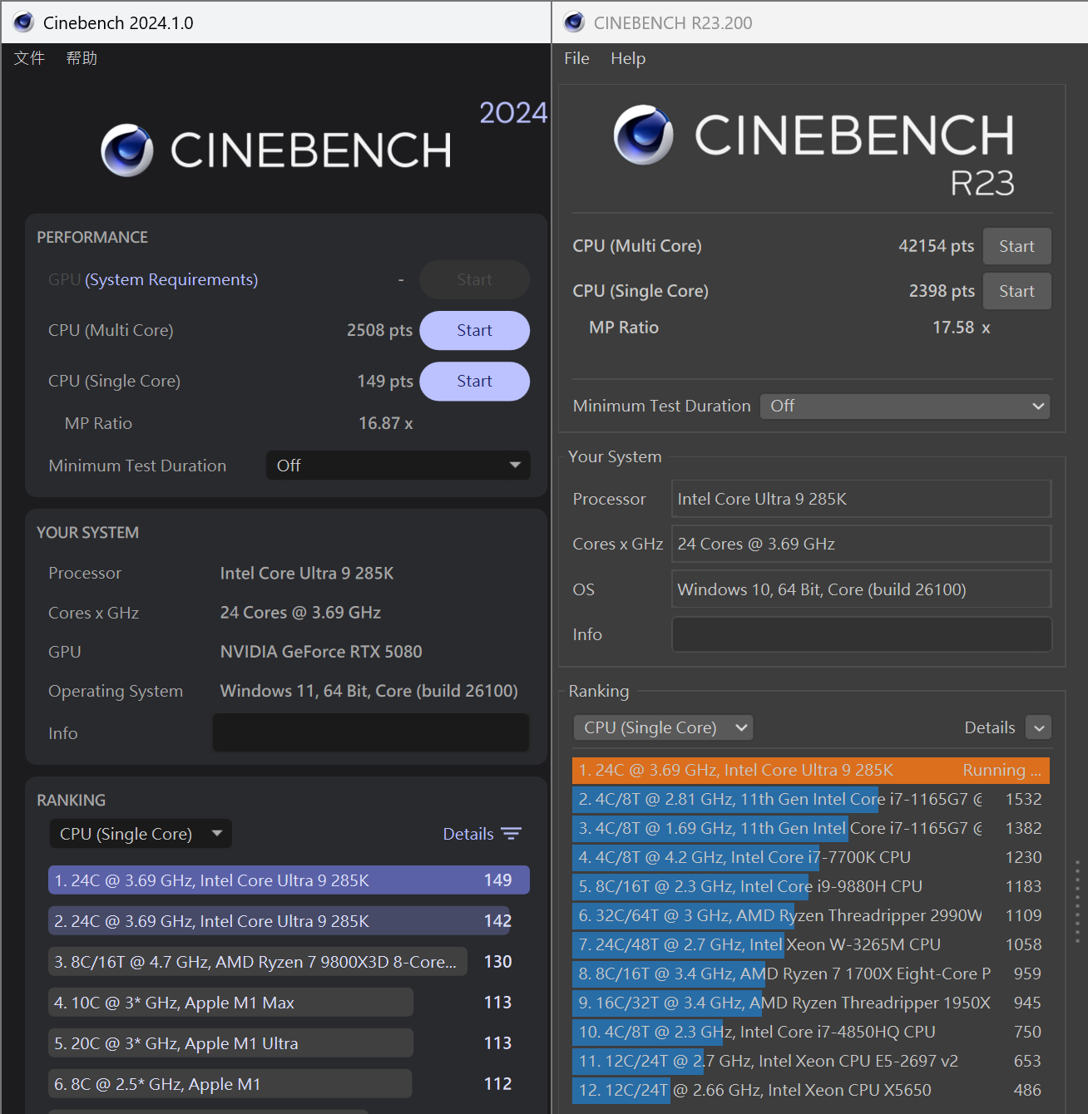Open Minimum Test Duration dropdown in Cinebench 2024

398,466
